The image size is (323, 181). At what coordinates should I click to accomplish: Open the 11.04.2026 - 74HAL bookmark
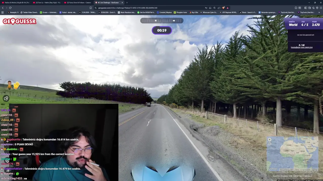(87, 12)
